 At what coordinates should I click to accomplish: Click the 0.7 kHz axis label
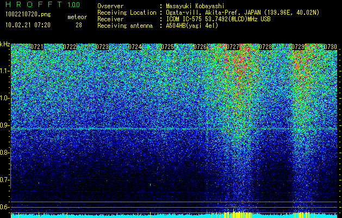pyautogui.click(x=5, y=180)
